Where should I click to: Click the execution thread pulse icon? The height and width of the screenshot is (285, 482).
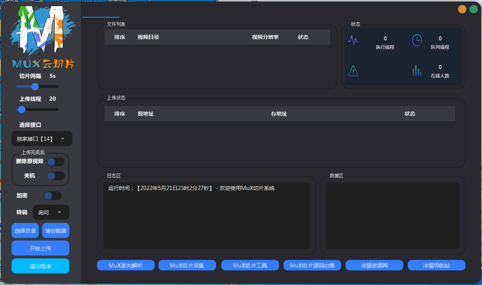(x=353, y=40)
